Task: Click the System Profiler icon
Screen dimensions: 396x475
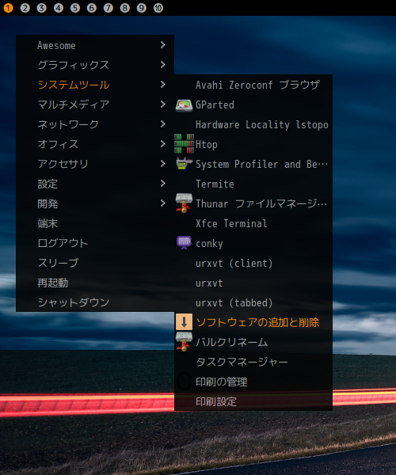Action: pos(184,163)
